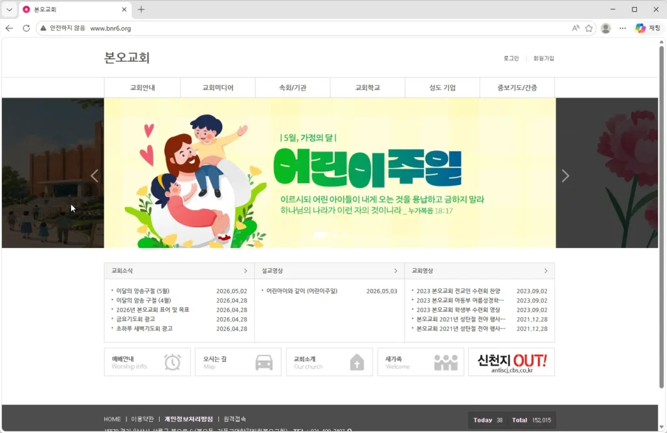This screenshot has width=667, height=433.
Task: Open footer 개인정보처리방침 link
Action: [188, 419]
